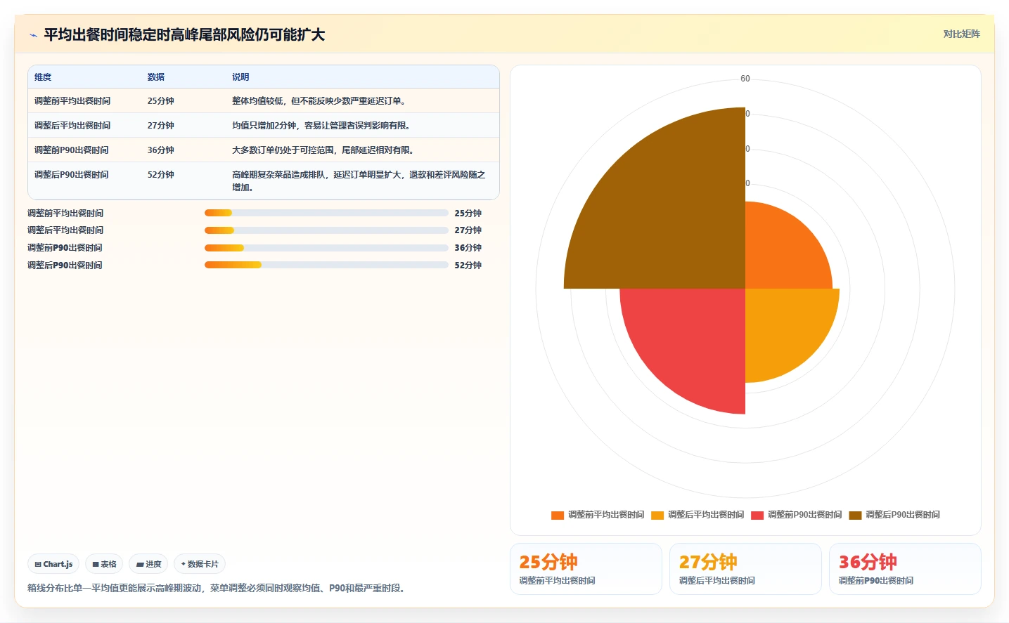
Task: Click the Chart.js tag chip
Action: click(x=53, y=564)
